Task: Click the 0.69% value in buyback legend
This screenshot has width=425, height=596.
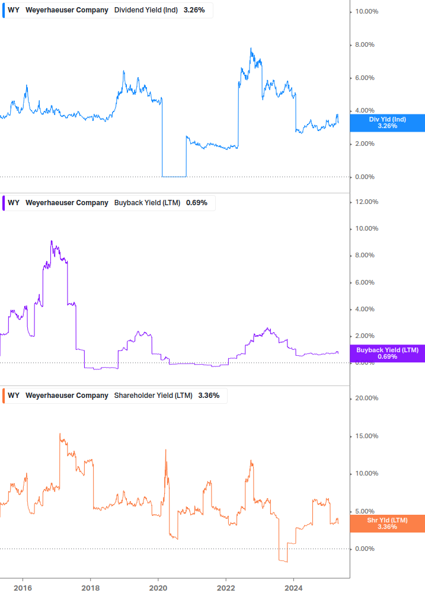Action: (197, 203)
